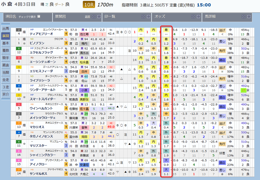260x180 pixels.
Task: Click trainer 小原 in ワンダーアサールト row
Action: [84, 90]
